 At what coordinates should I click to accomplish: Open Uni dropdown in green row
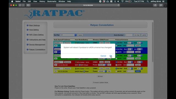point(140,56)
